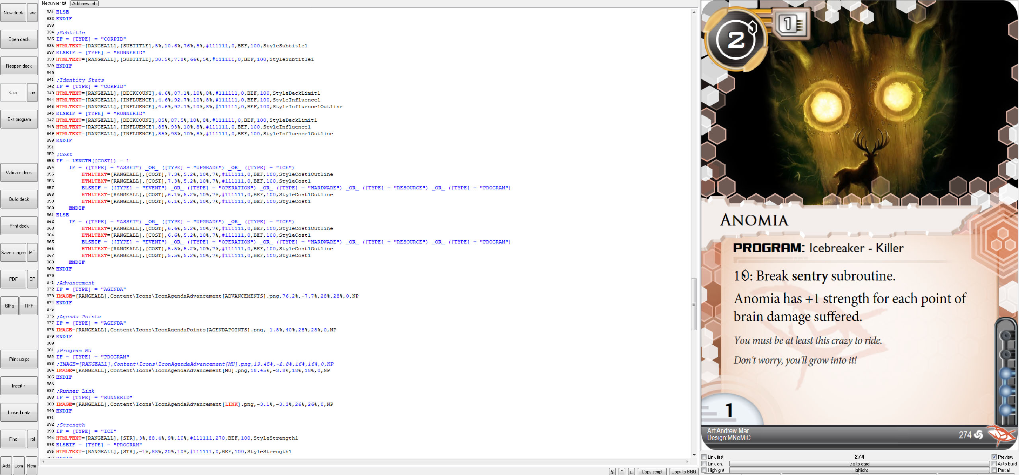This screenshot has width=1019, height=475.
Task: Click the CP button beside PDF
Action: coord(32,279)
